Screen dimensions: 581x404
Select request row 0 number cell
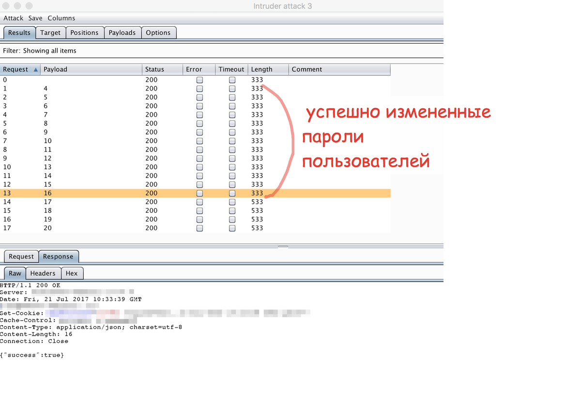pos(5,80)
